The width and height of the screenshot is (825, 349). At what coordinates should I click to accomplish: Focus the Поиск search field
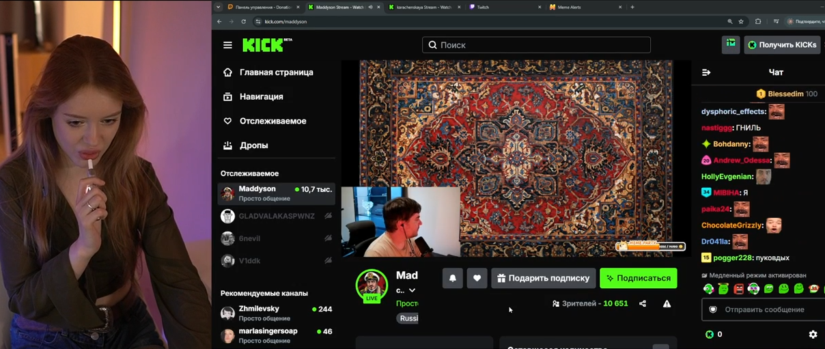[x=536, y=45]
